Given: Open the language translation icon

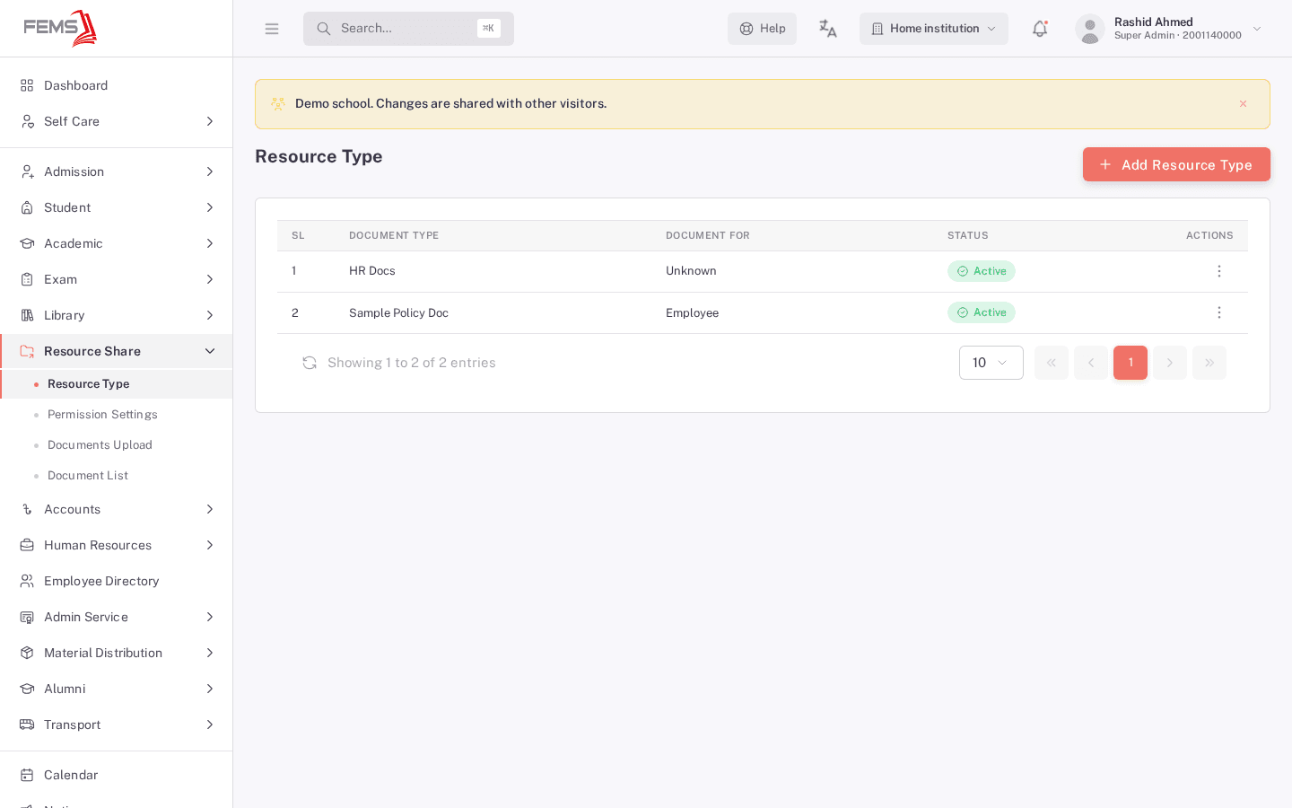Looking at the screenshot, I should (828, 29).
